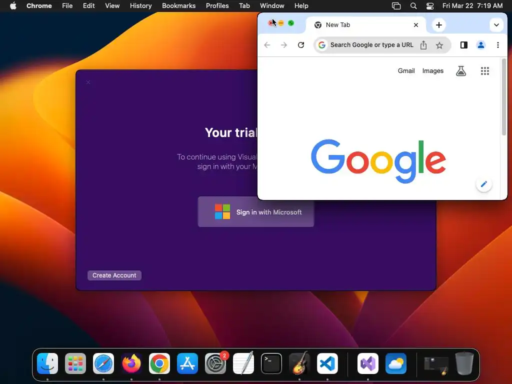Open TextEdit from the Dock
512x384 pixels.
click(243, 363)
